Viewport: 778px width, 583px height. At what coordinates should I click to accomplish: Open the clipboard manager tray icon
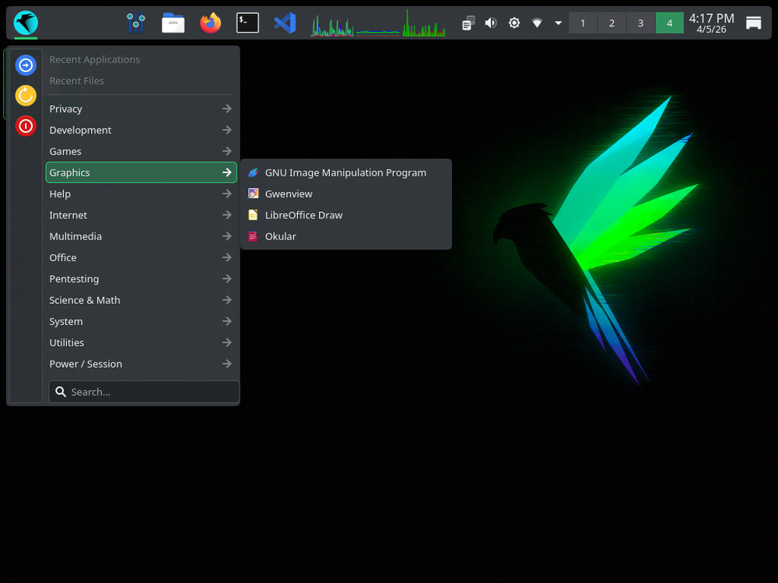coord(467,23)
